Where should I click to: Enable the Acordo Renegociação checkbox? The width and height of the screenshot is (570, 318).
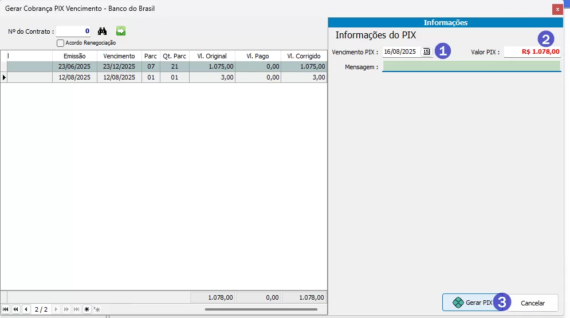click(60, 43)
